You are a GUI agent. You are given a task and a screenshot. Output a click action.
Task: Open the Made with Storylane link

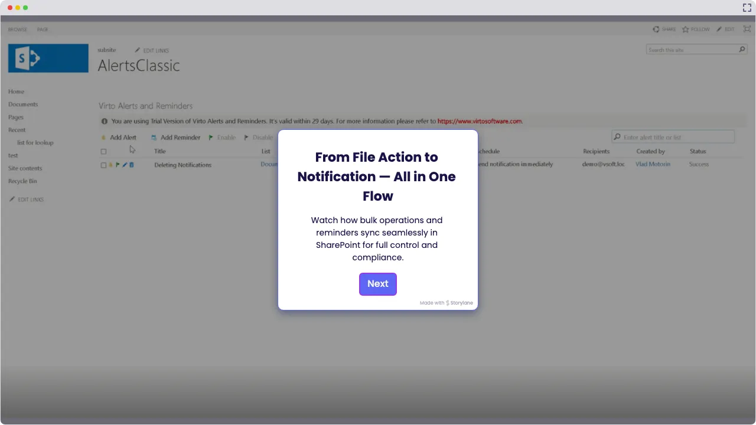447,303
